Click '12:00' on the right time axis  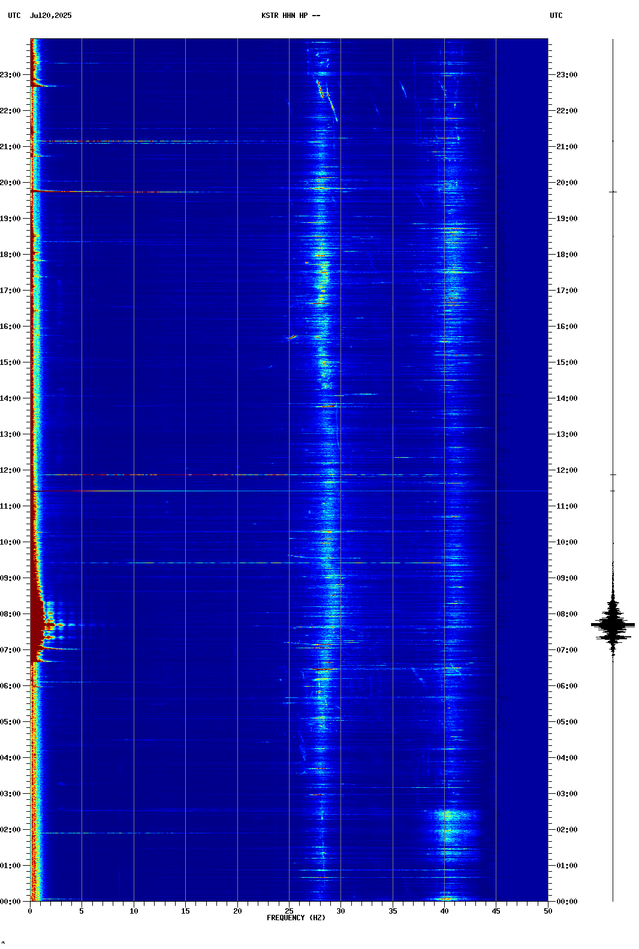pos(567,470)
